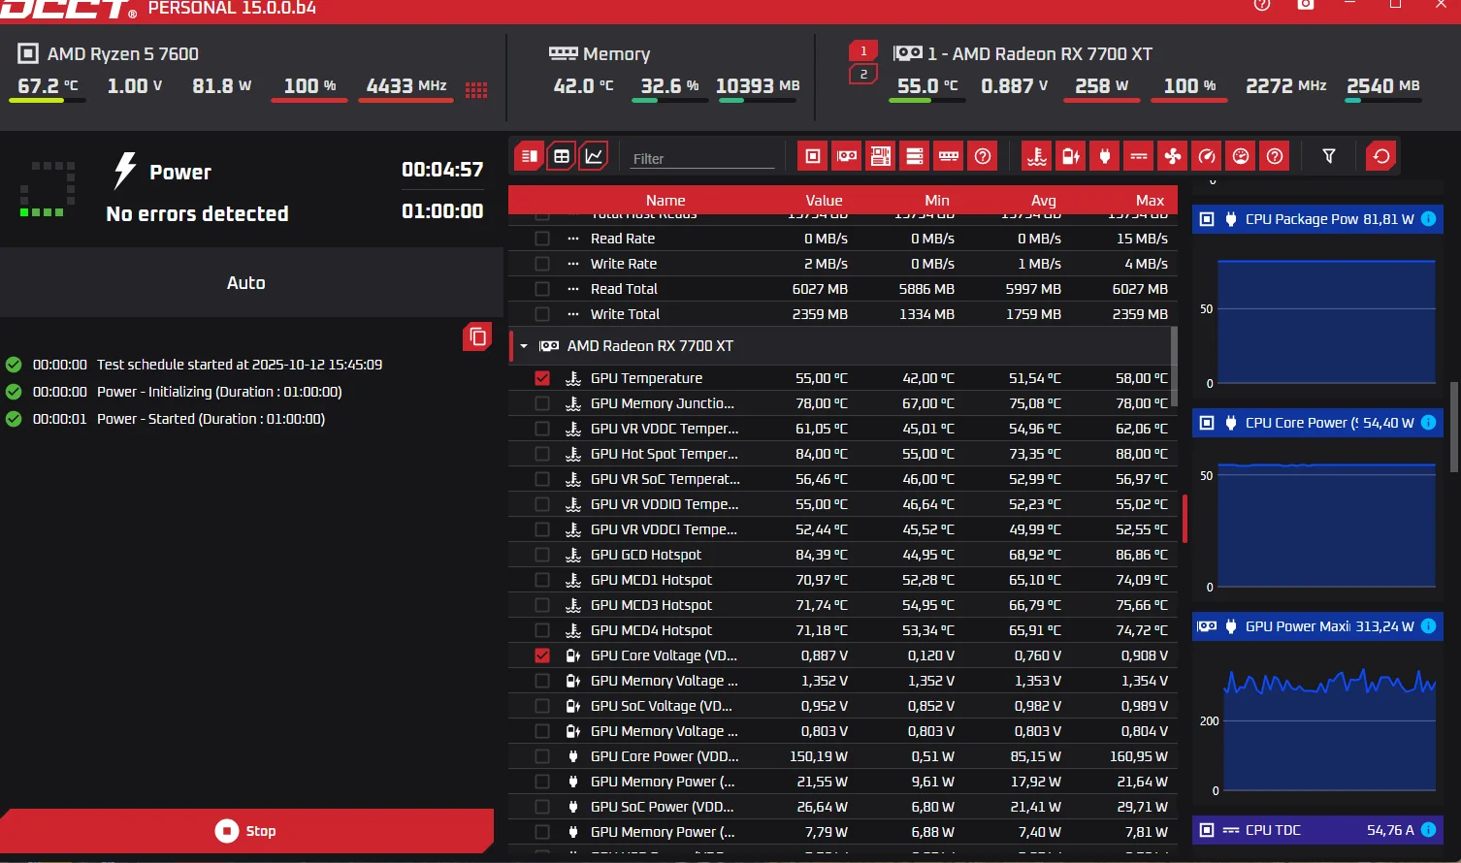Uncheck the GPU Temperature sensor checkbox

[x=542, y=378]
